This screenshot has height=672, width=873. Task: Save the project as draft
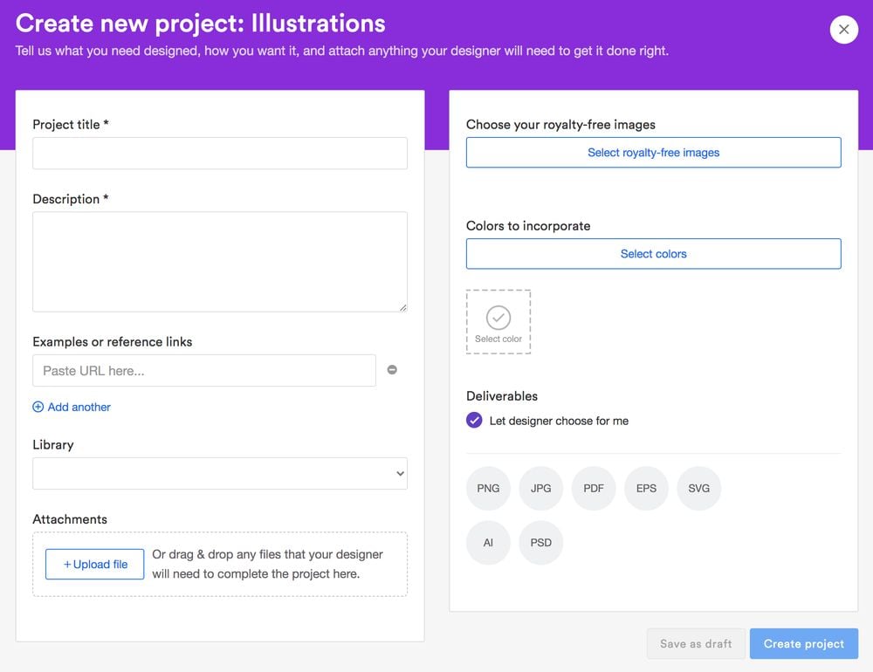point(696,643)
